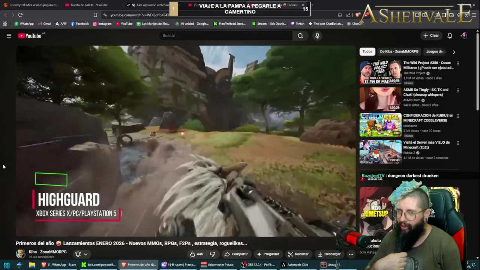Open Stream - Kick Dashboard bookmark

[269, 24]
